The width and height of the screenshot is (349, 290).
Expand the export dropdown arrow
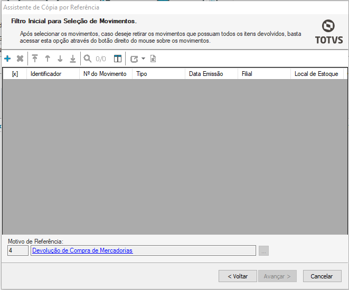click(143, 59)
